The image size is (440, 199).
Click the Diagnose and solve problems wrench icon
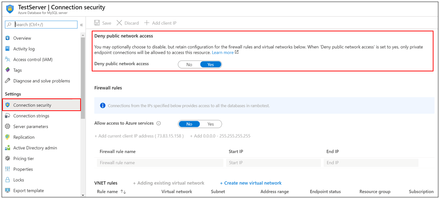click(x=8, y=81)
